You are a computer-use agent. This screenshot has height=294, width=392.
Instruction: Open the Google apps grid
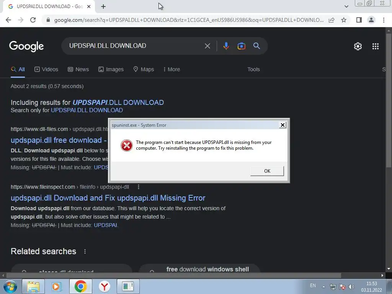click(x=376, y=46)
